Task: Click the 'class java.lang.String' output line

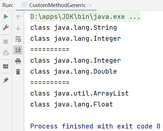Action: pyautogui.click(x=74, y=28)
